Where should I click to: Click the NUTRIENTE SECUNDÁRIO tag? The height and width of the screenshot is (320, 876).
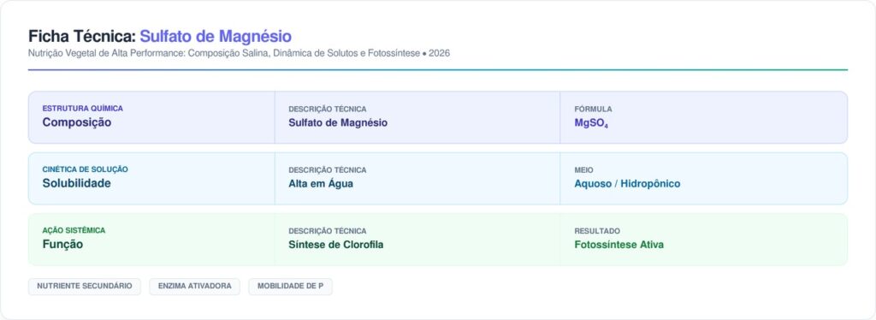pos(85,286)
